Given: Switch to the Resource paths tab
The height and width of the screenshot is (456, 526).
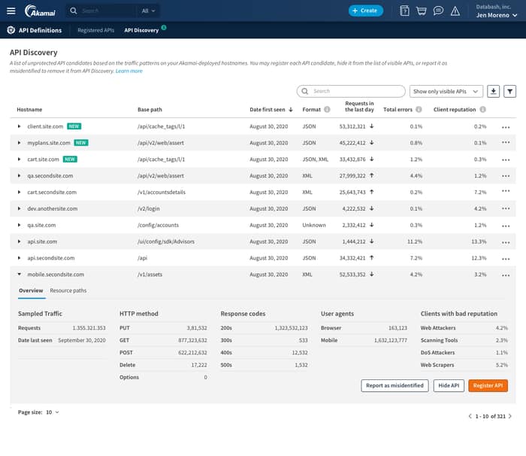Looking at the screenshot, I should [68, 290].
